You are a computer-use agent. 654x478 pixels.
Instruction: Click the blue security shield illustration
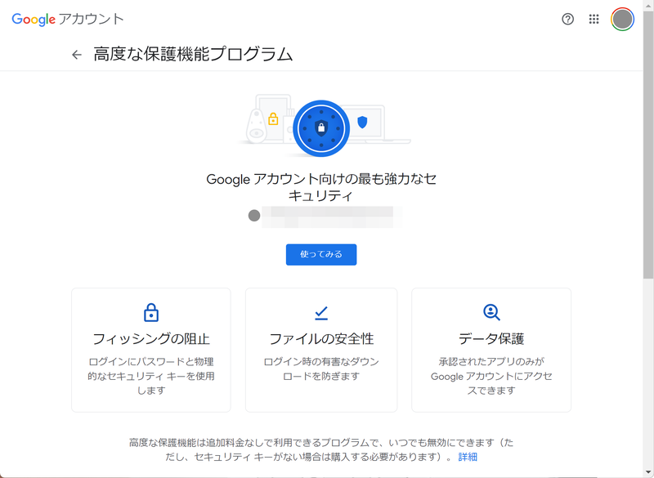coord(321,128)
